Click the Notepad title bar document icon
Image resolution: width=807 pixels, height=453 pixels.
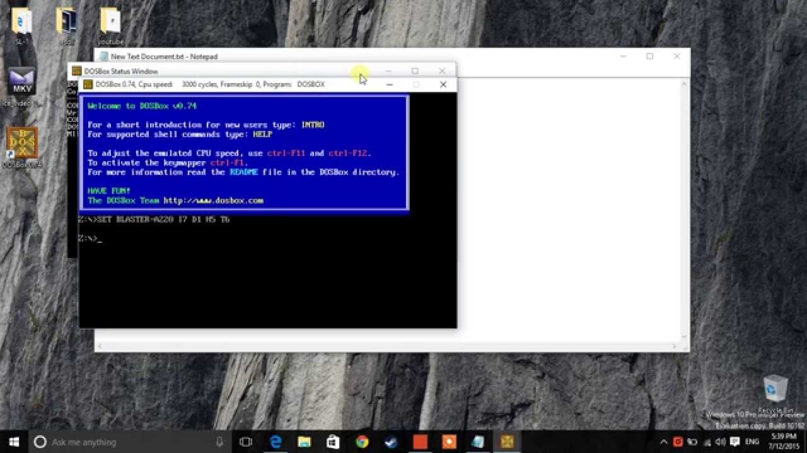point(103,56)
